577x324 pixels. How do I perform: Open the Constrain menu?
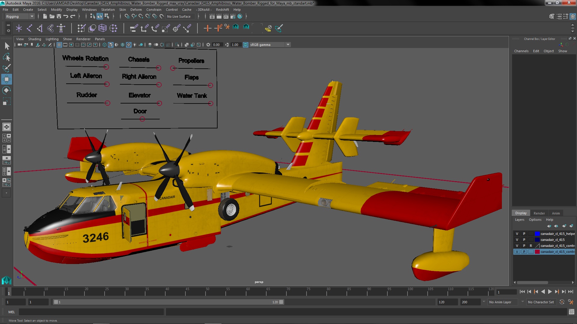tap(154, 10)
